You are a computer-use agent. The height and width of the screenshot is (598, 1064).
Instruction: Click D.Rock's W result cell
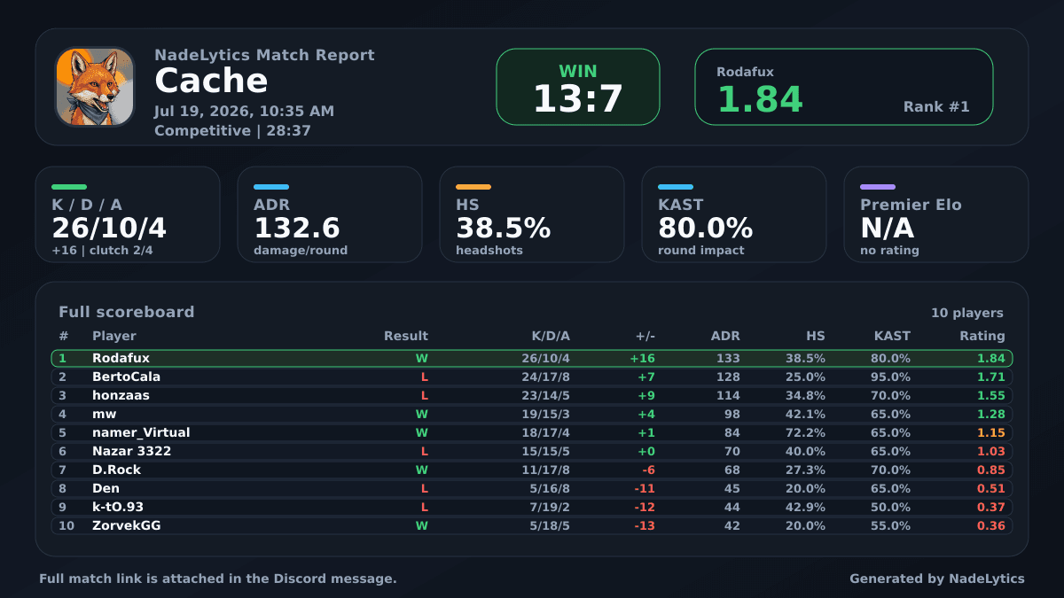pyautogui.click(x=422, y=470)
